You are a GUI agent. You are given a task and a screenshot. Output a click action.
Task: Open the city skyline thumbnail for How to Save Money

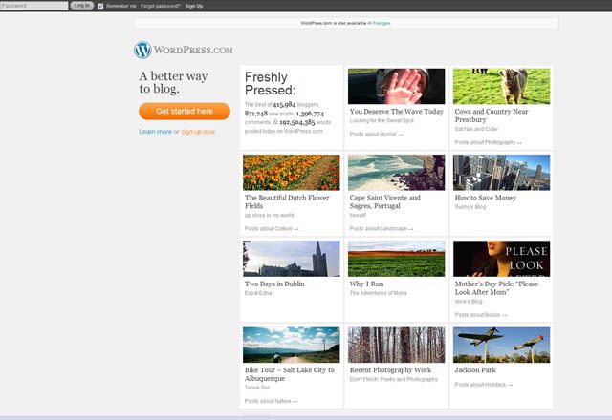pos(501,173)
